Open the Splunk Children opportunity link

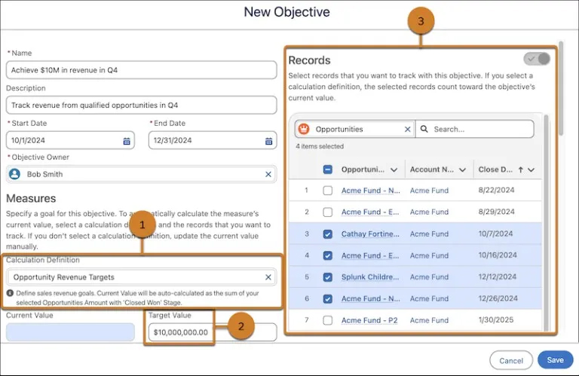click(370, 277)
